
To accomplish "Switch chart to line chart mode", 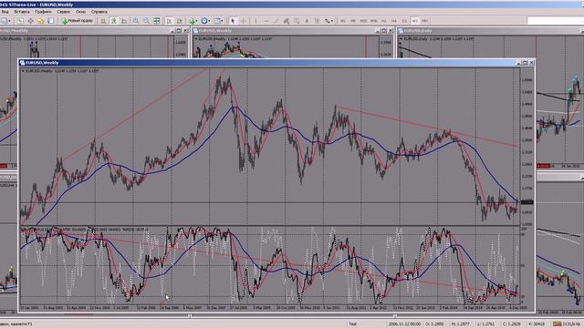I will [x=124, y=21].
